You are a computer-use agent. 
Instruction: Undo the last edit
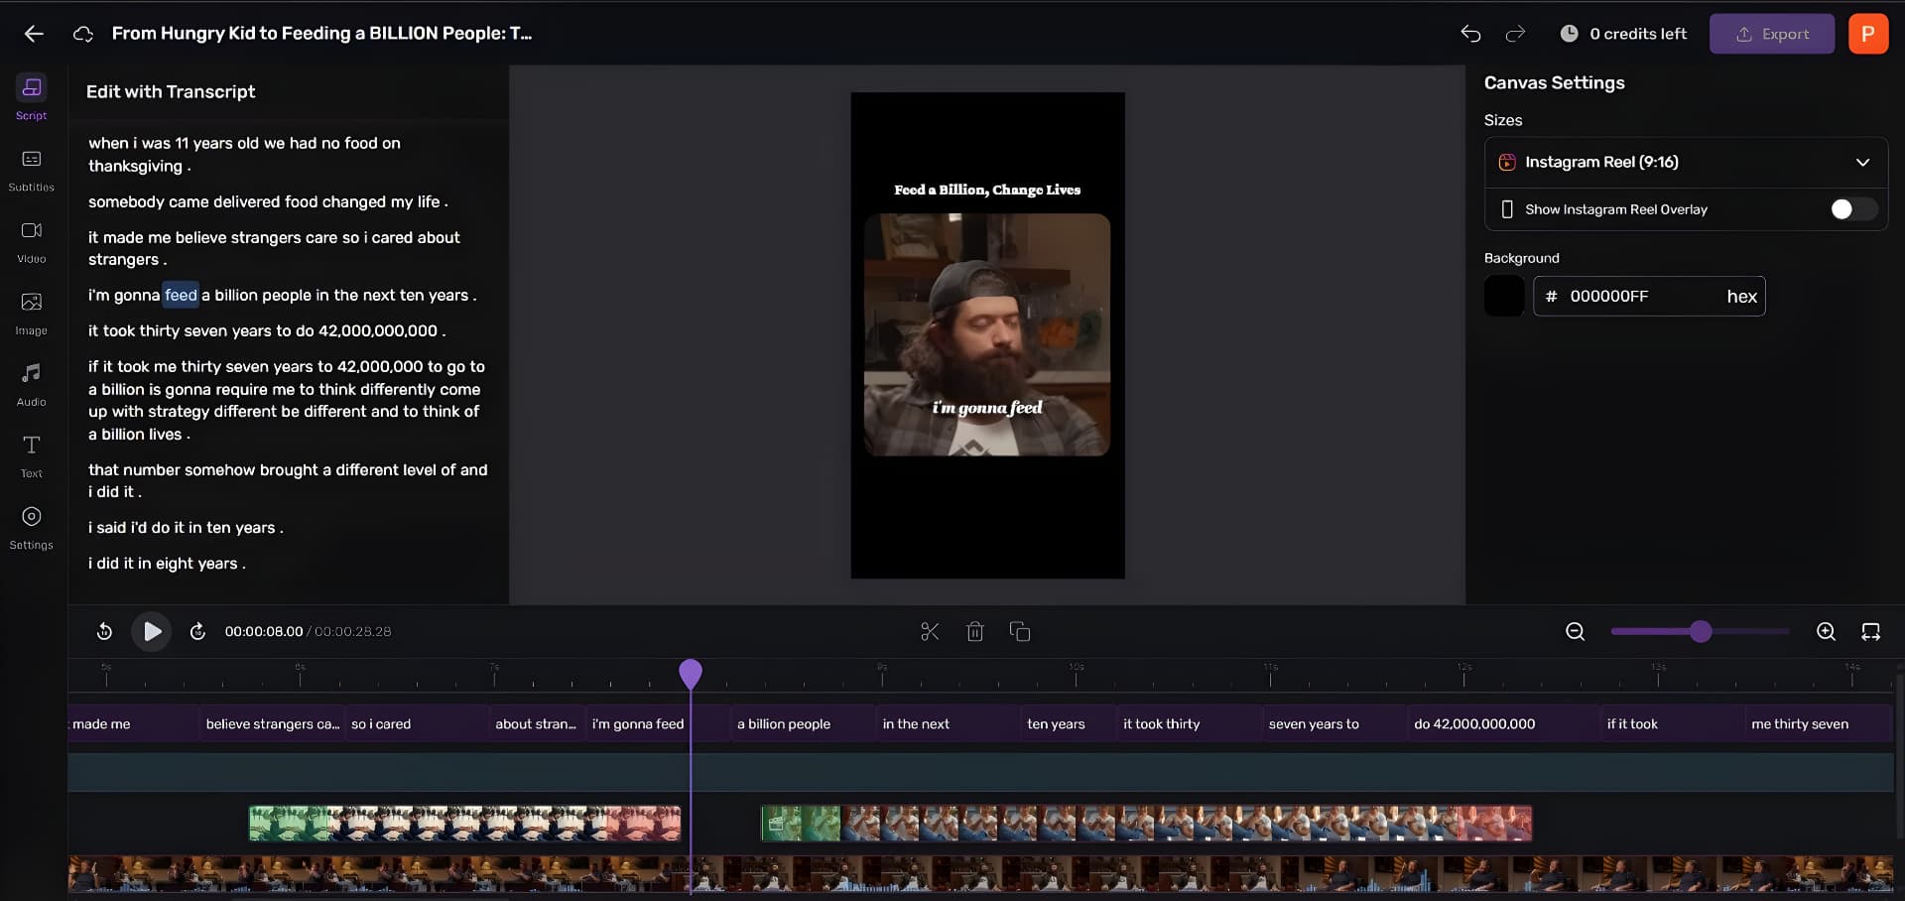[x=1470, y=33]
